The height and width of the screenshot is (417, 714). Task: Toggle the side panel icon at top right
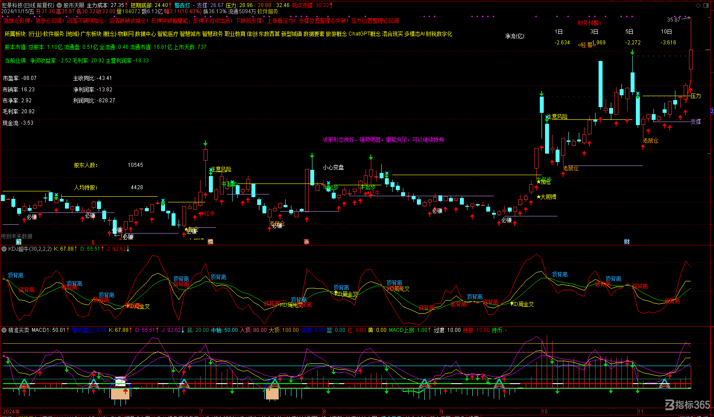point(707,5)
